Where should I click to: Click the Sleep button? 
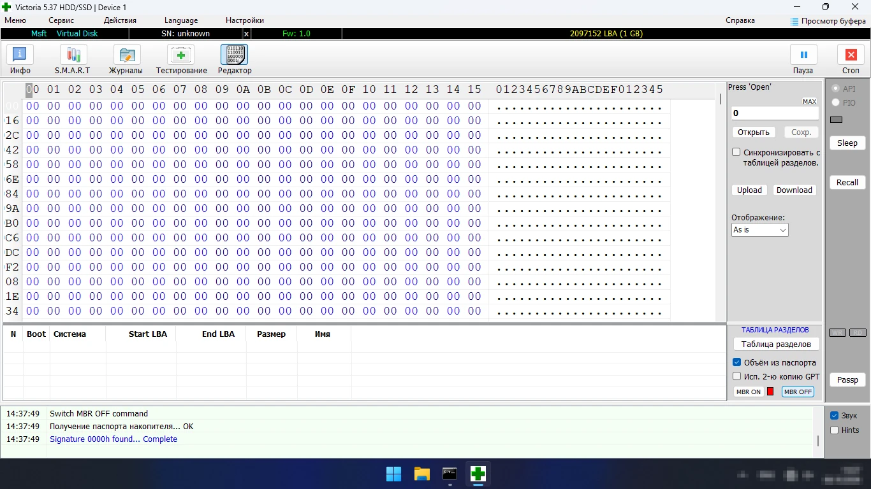tap(847, 143)
